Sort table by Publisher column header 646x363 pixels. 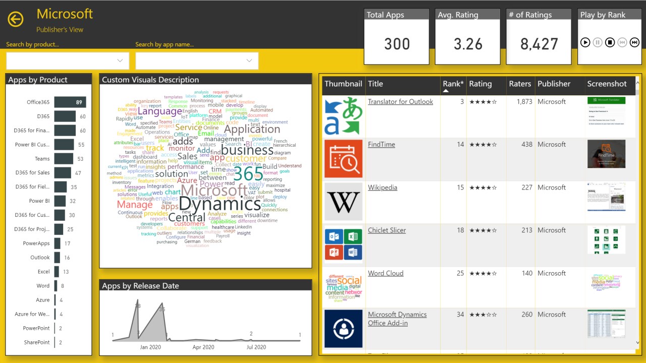point(554,84)
